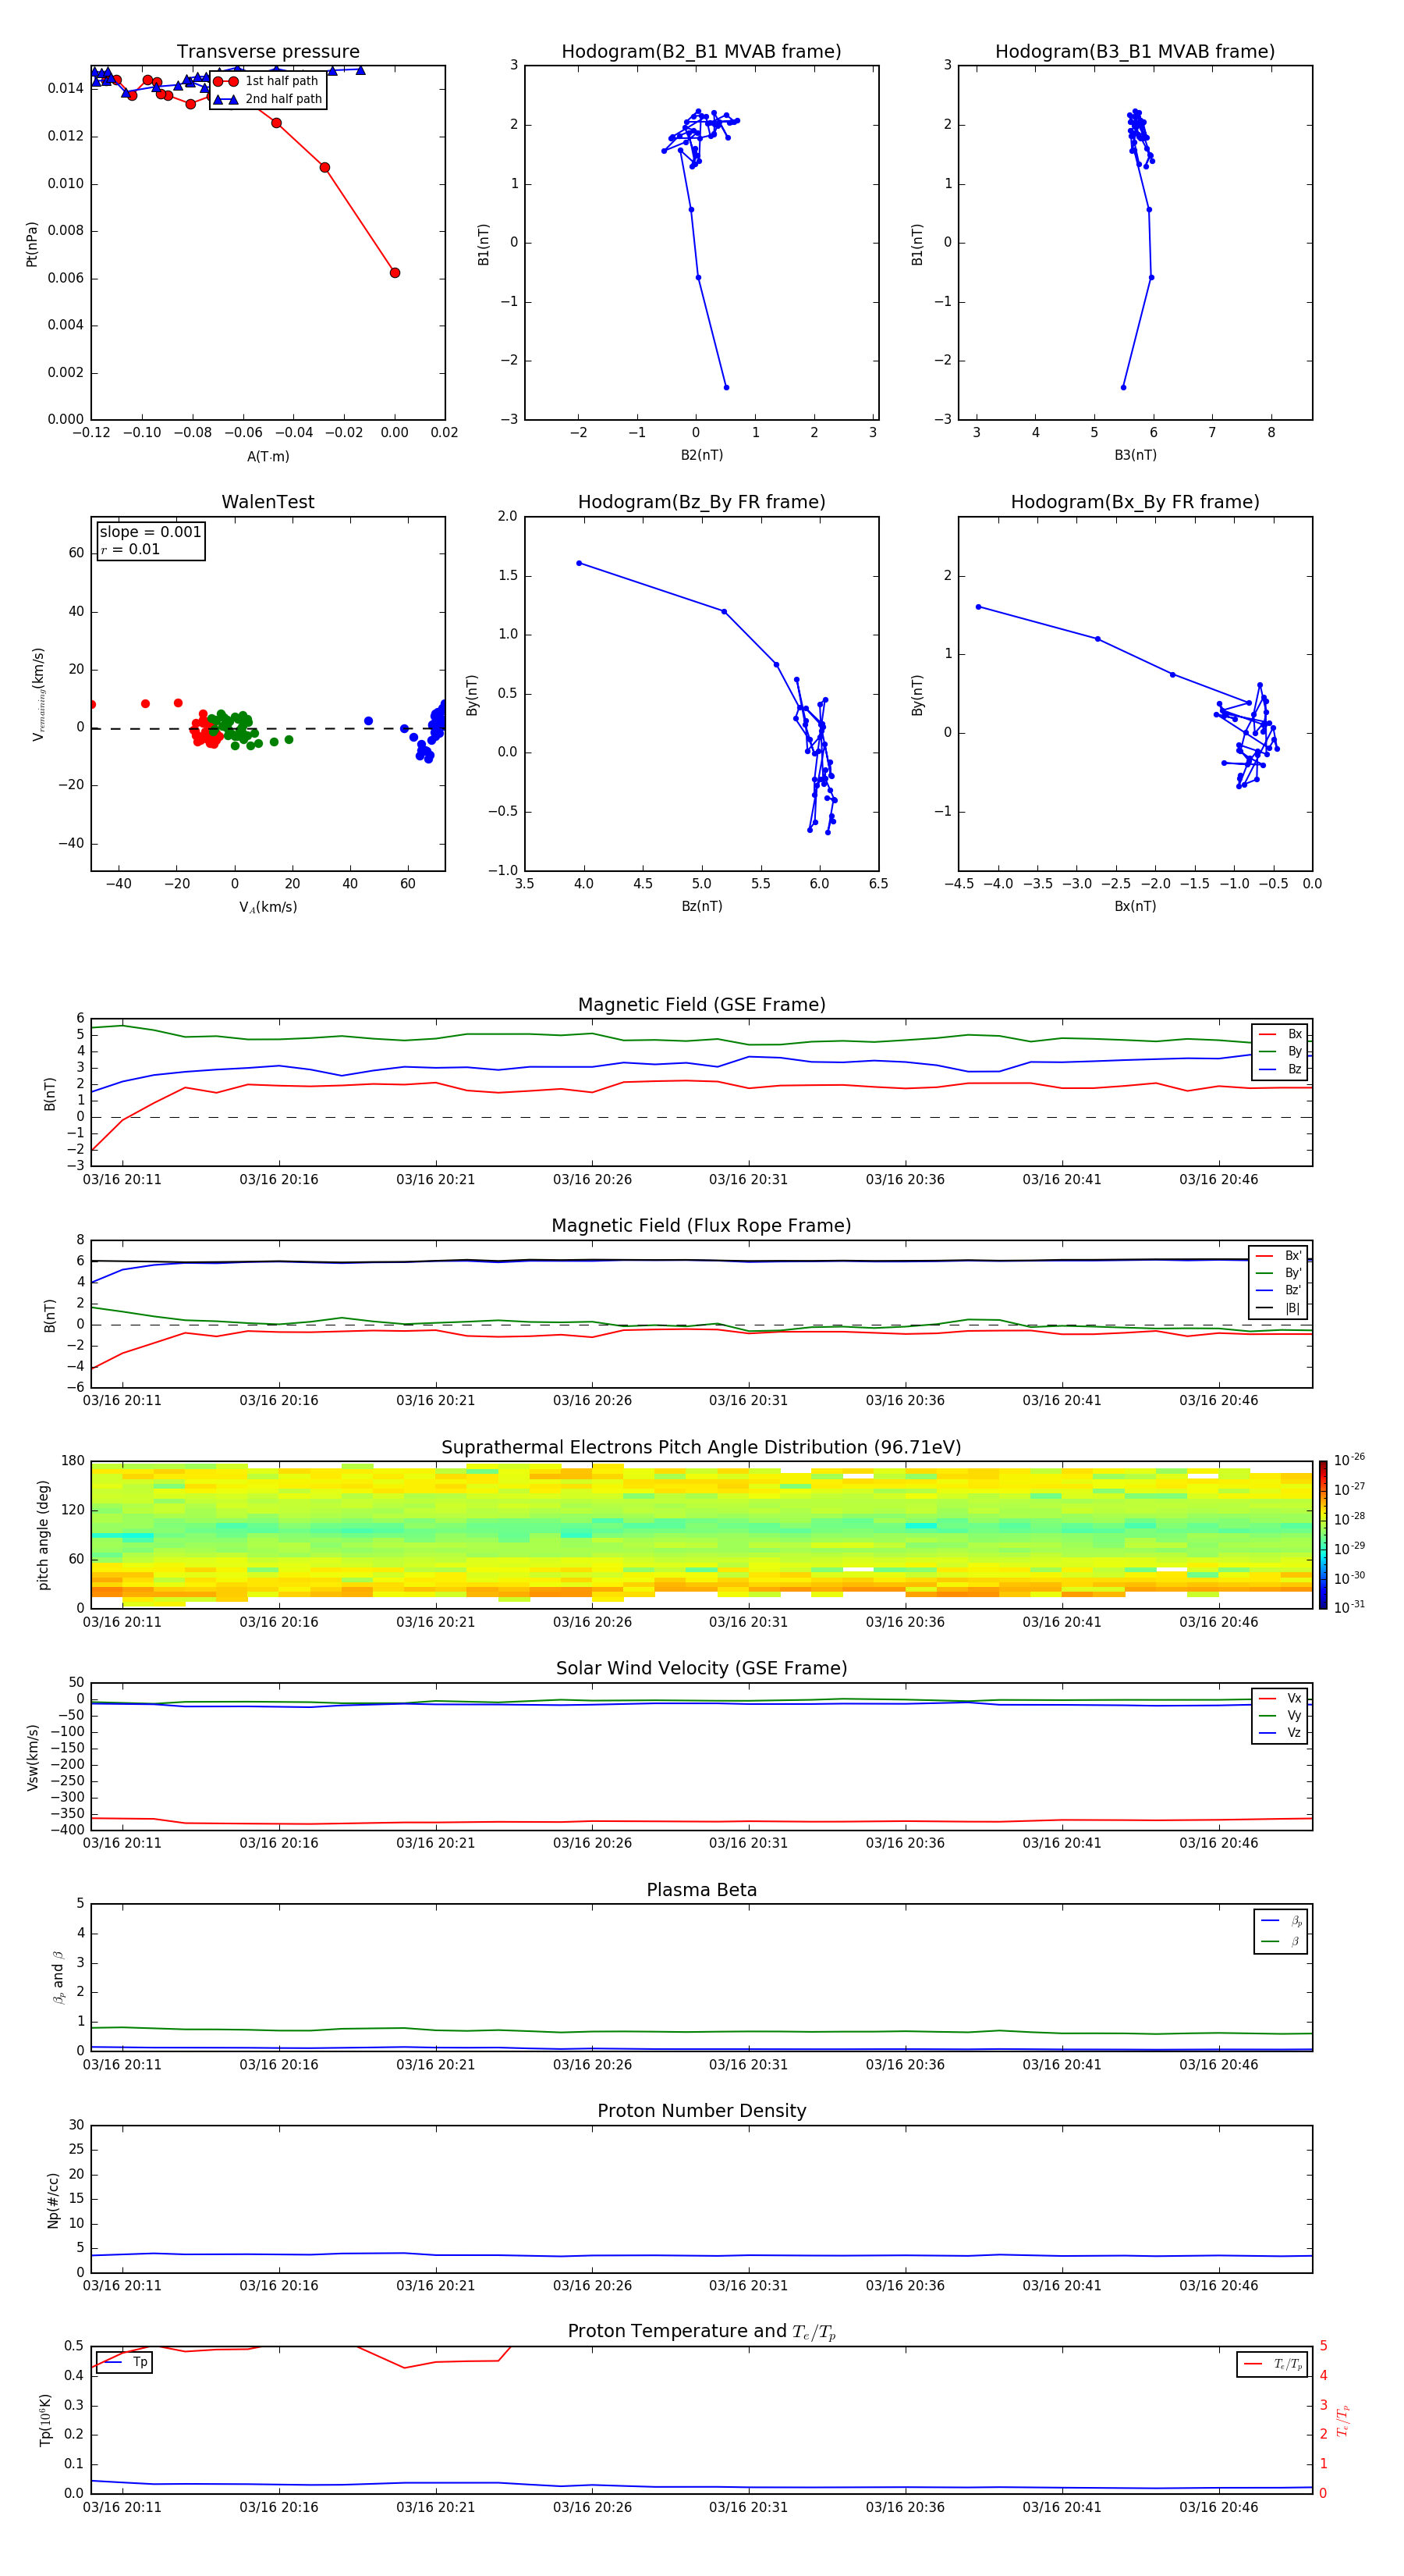Click the '10^-31' colorbar tick label
This screenshot has width=1404, height=2576.
(1349, 1607)
